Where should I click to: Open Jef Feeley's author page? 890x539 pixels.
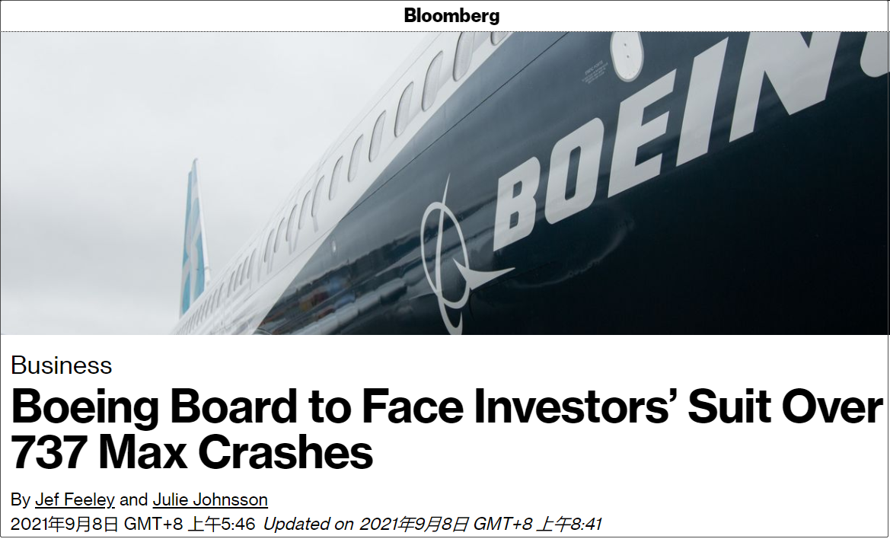click(75, 500)
